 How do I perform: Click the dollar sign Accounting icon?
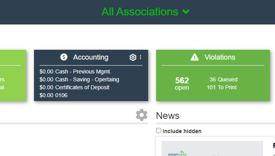(x=64, y=57)
